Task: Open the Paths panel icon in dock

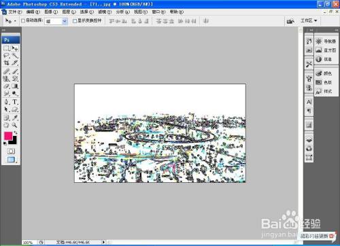Action: point(309,158)
